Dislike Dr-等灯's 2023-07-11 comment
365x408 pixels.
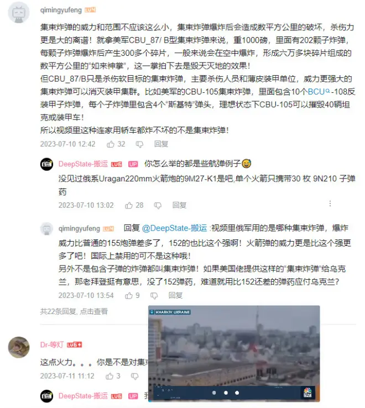(x=134, y=376)
